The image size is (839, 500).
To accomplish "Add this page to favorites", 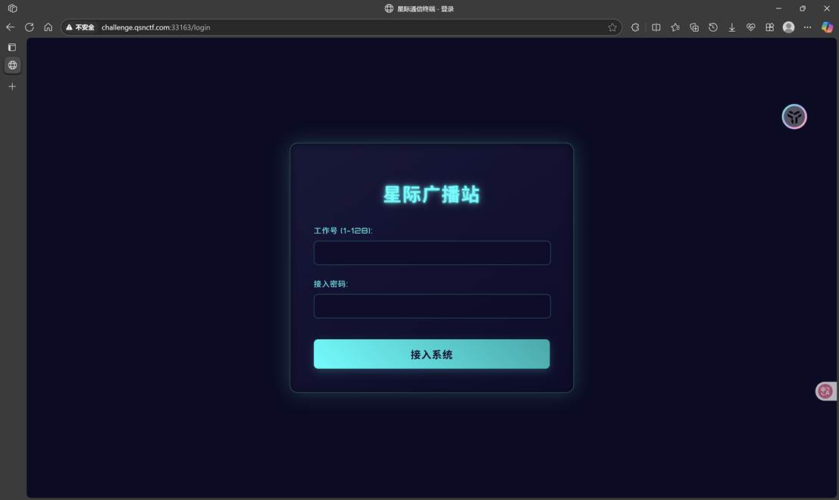I will coord(612,27).
